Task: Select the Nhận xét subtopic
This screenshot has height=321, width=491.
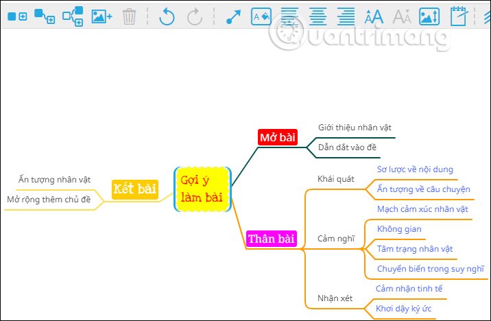Action: coord(335,298)
